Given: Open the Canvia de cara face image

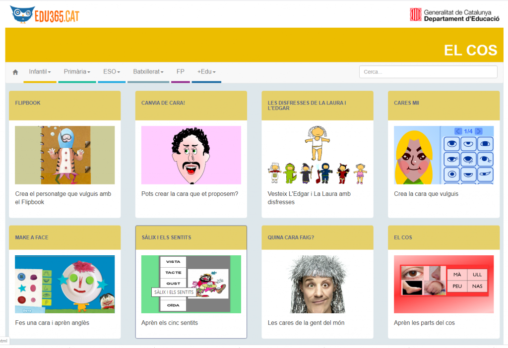Looking at the screenshot, I should coord(191,155).
